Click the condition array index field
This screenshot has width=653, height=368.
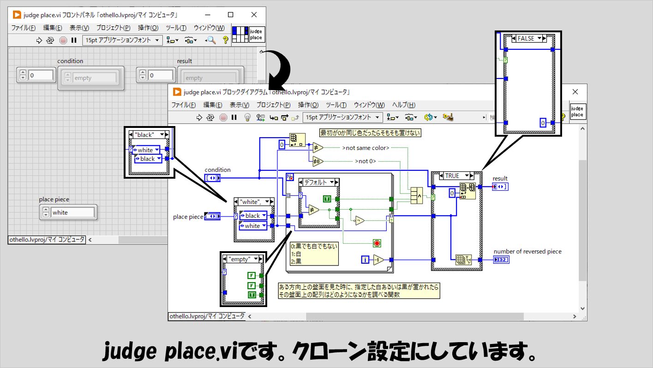[x=42, y=75]
